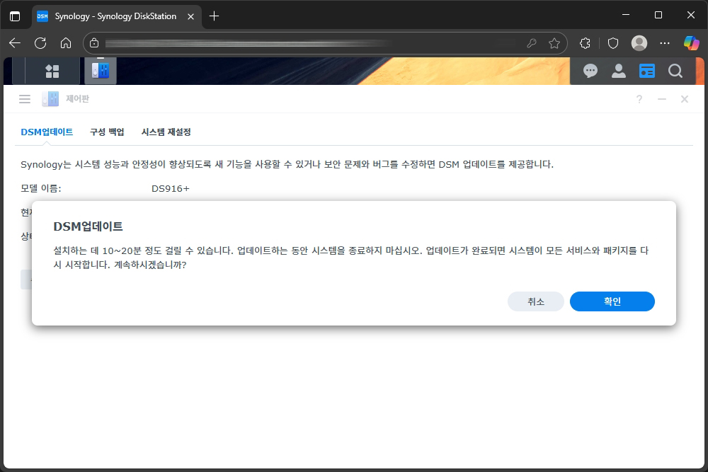Open browser settings and more menu
Screen dimensions: 708x472
(x=665, y=43)
